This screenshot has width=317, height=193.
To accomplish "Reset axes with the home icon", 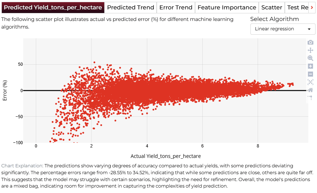I will point(310,90).
